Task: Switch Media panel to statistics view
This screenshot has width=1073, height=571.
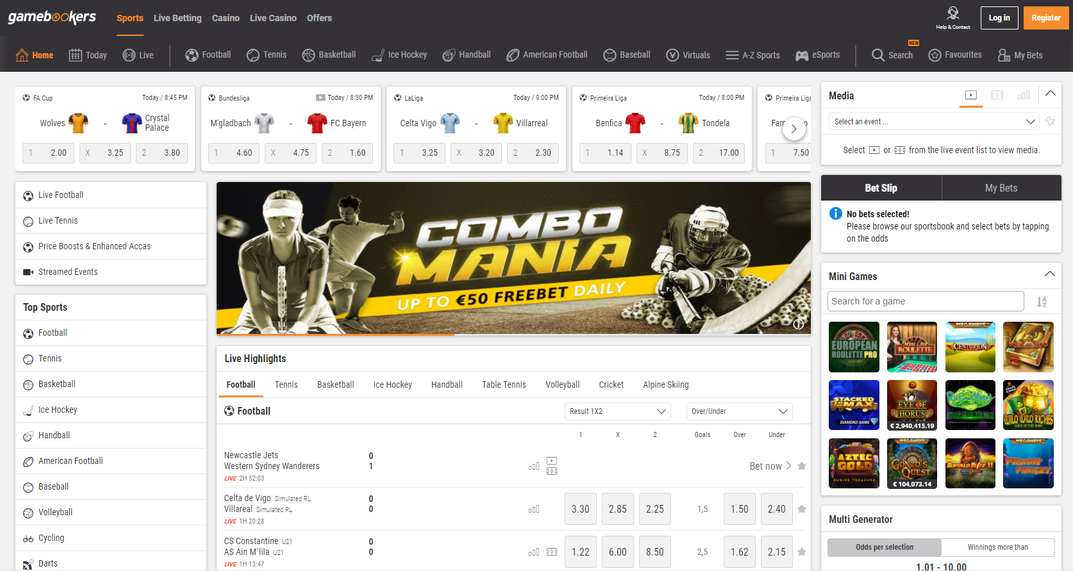Action: point(1024,95)
